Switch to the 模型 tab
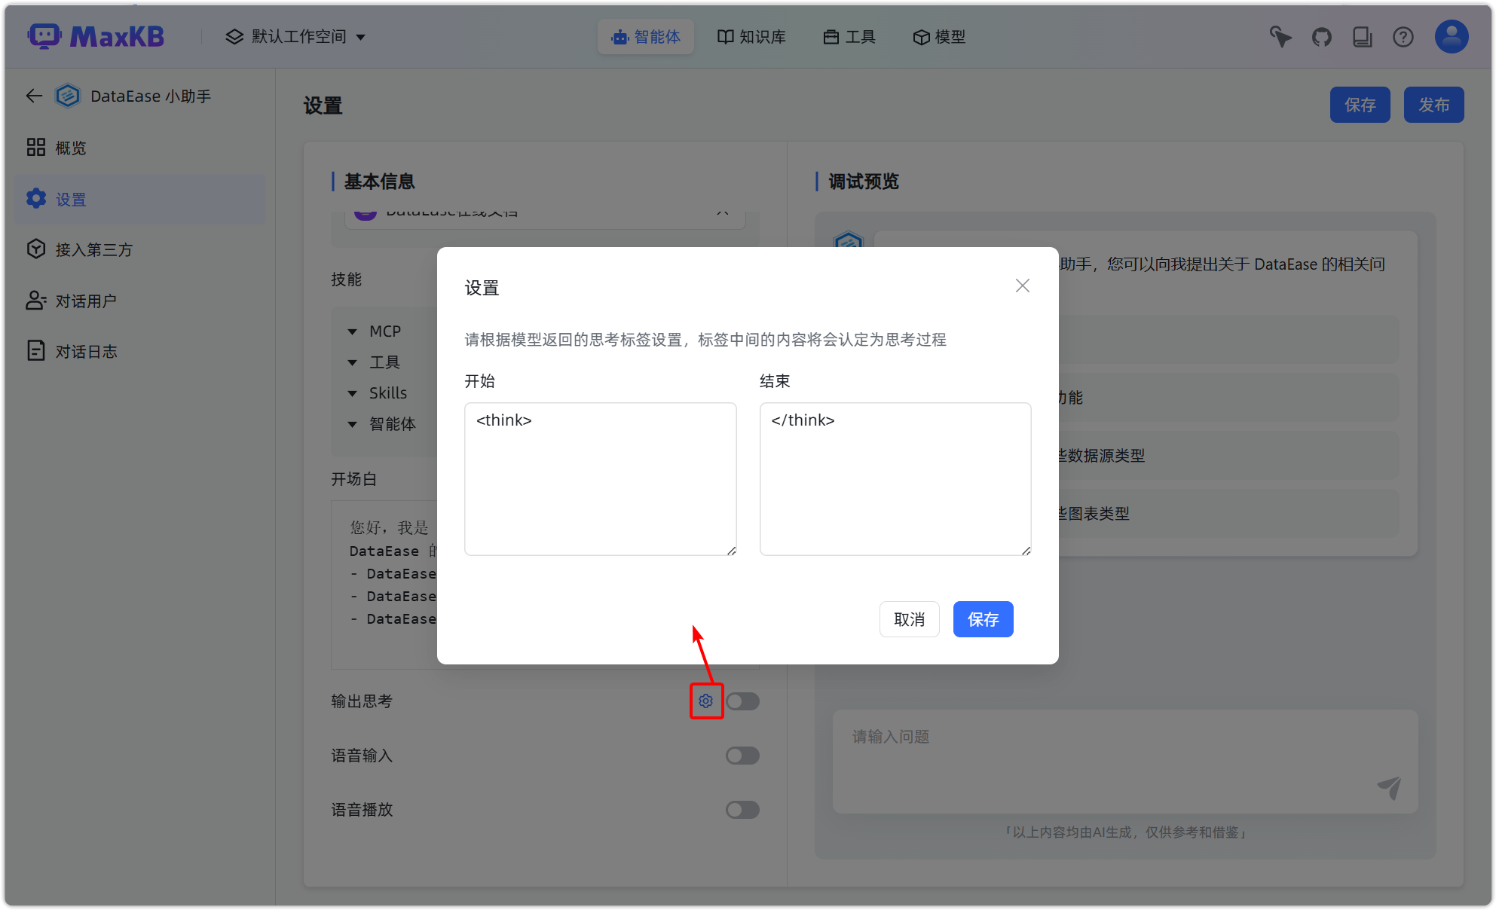The height and width of the screenshot is (910, 1496). point(939,36)
